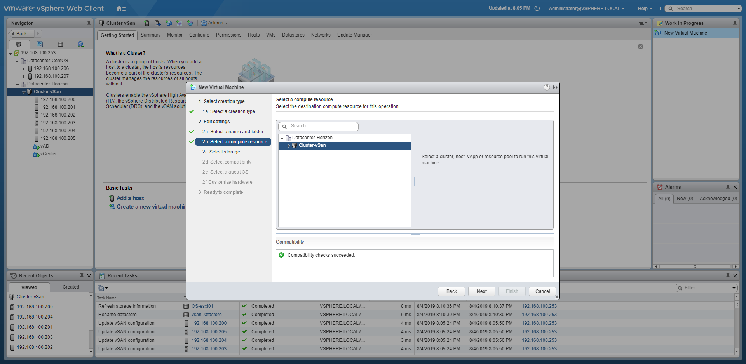Pin the Work In Progress panel
Image resolution: width=746 pixels, height=364 pixels.
coord(734,23)
